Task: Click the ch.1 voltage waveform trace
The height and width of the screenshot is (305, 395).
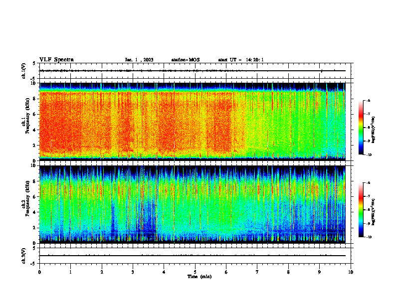Action: (193, 71)
